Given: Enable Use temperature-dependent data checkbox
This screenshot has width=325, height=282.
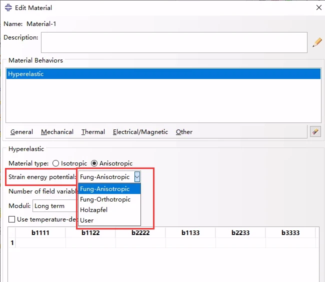Looking at the screenshot, I should tap(12, 219).
